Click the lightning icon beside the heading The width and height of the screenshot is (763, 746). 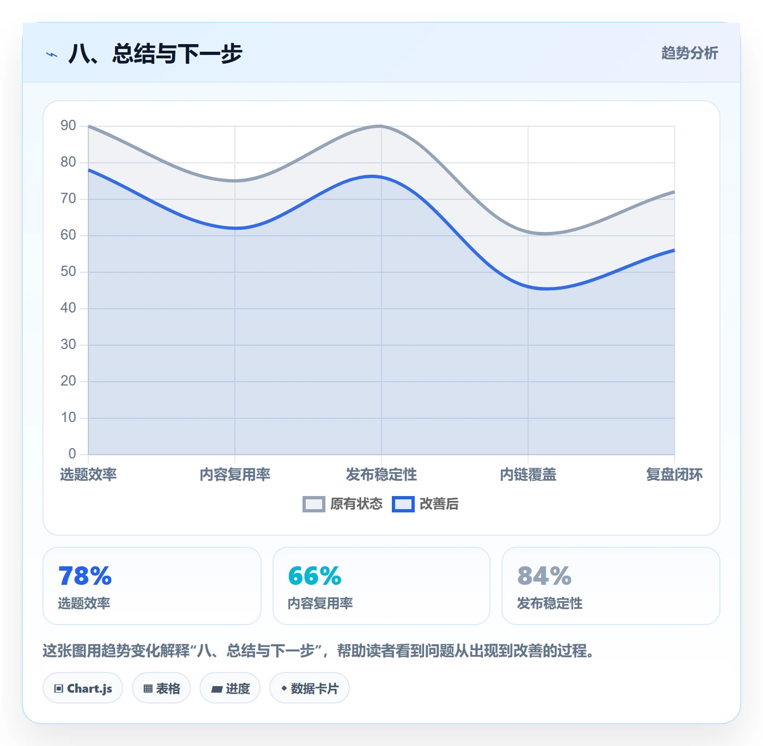tap(52, 54)
